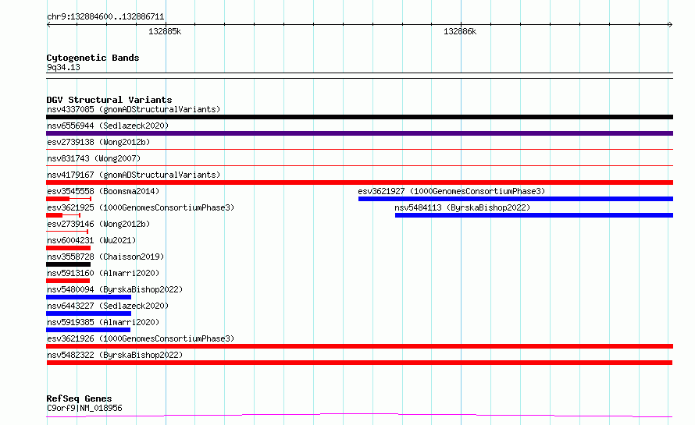Image resolution: width=695 pixels, height=425 pixels.
Task: Select the blue nsv5919385 variant bar
Action: point(88,330)
